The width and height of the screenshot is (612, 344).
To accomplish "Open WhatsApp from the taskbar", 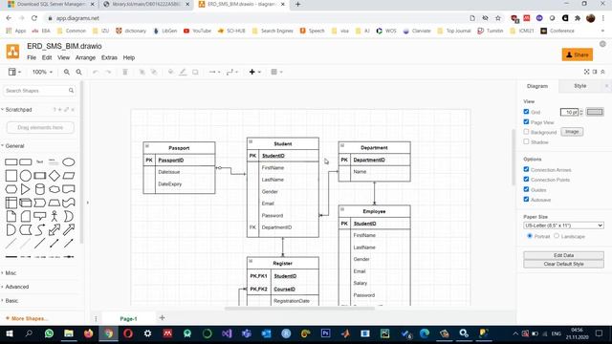I will click(x=49, y=333).
